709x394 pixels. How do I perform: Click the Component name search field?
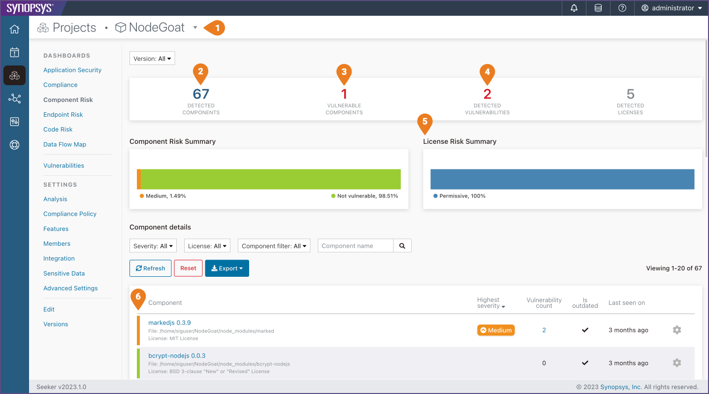click(x=355, y=246)
